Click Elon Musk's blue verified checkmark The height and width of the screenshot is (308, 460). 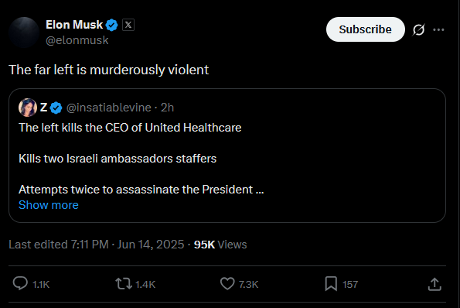[111, 25]
